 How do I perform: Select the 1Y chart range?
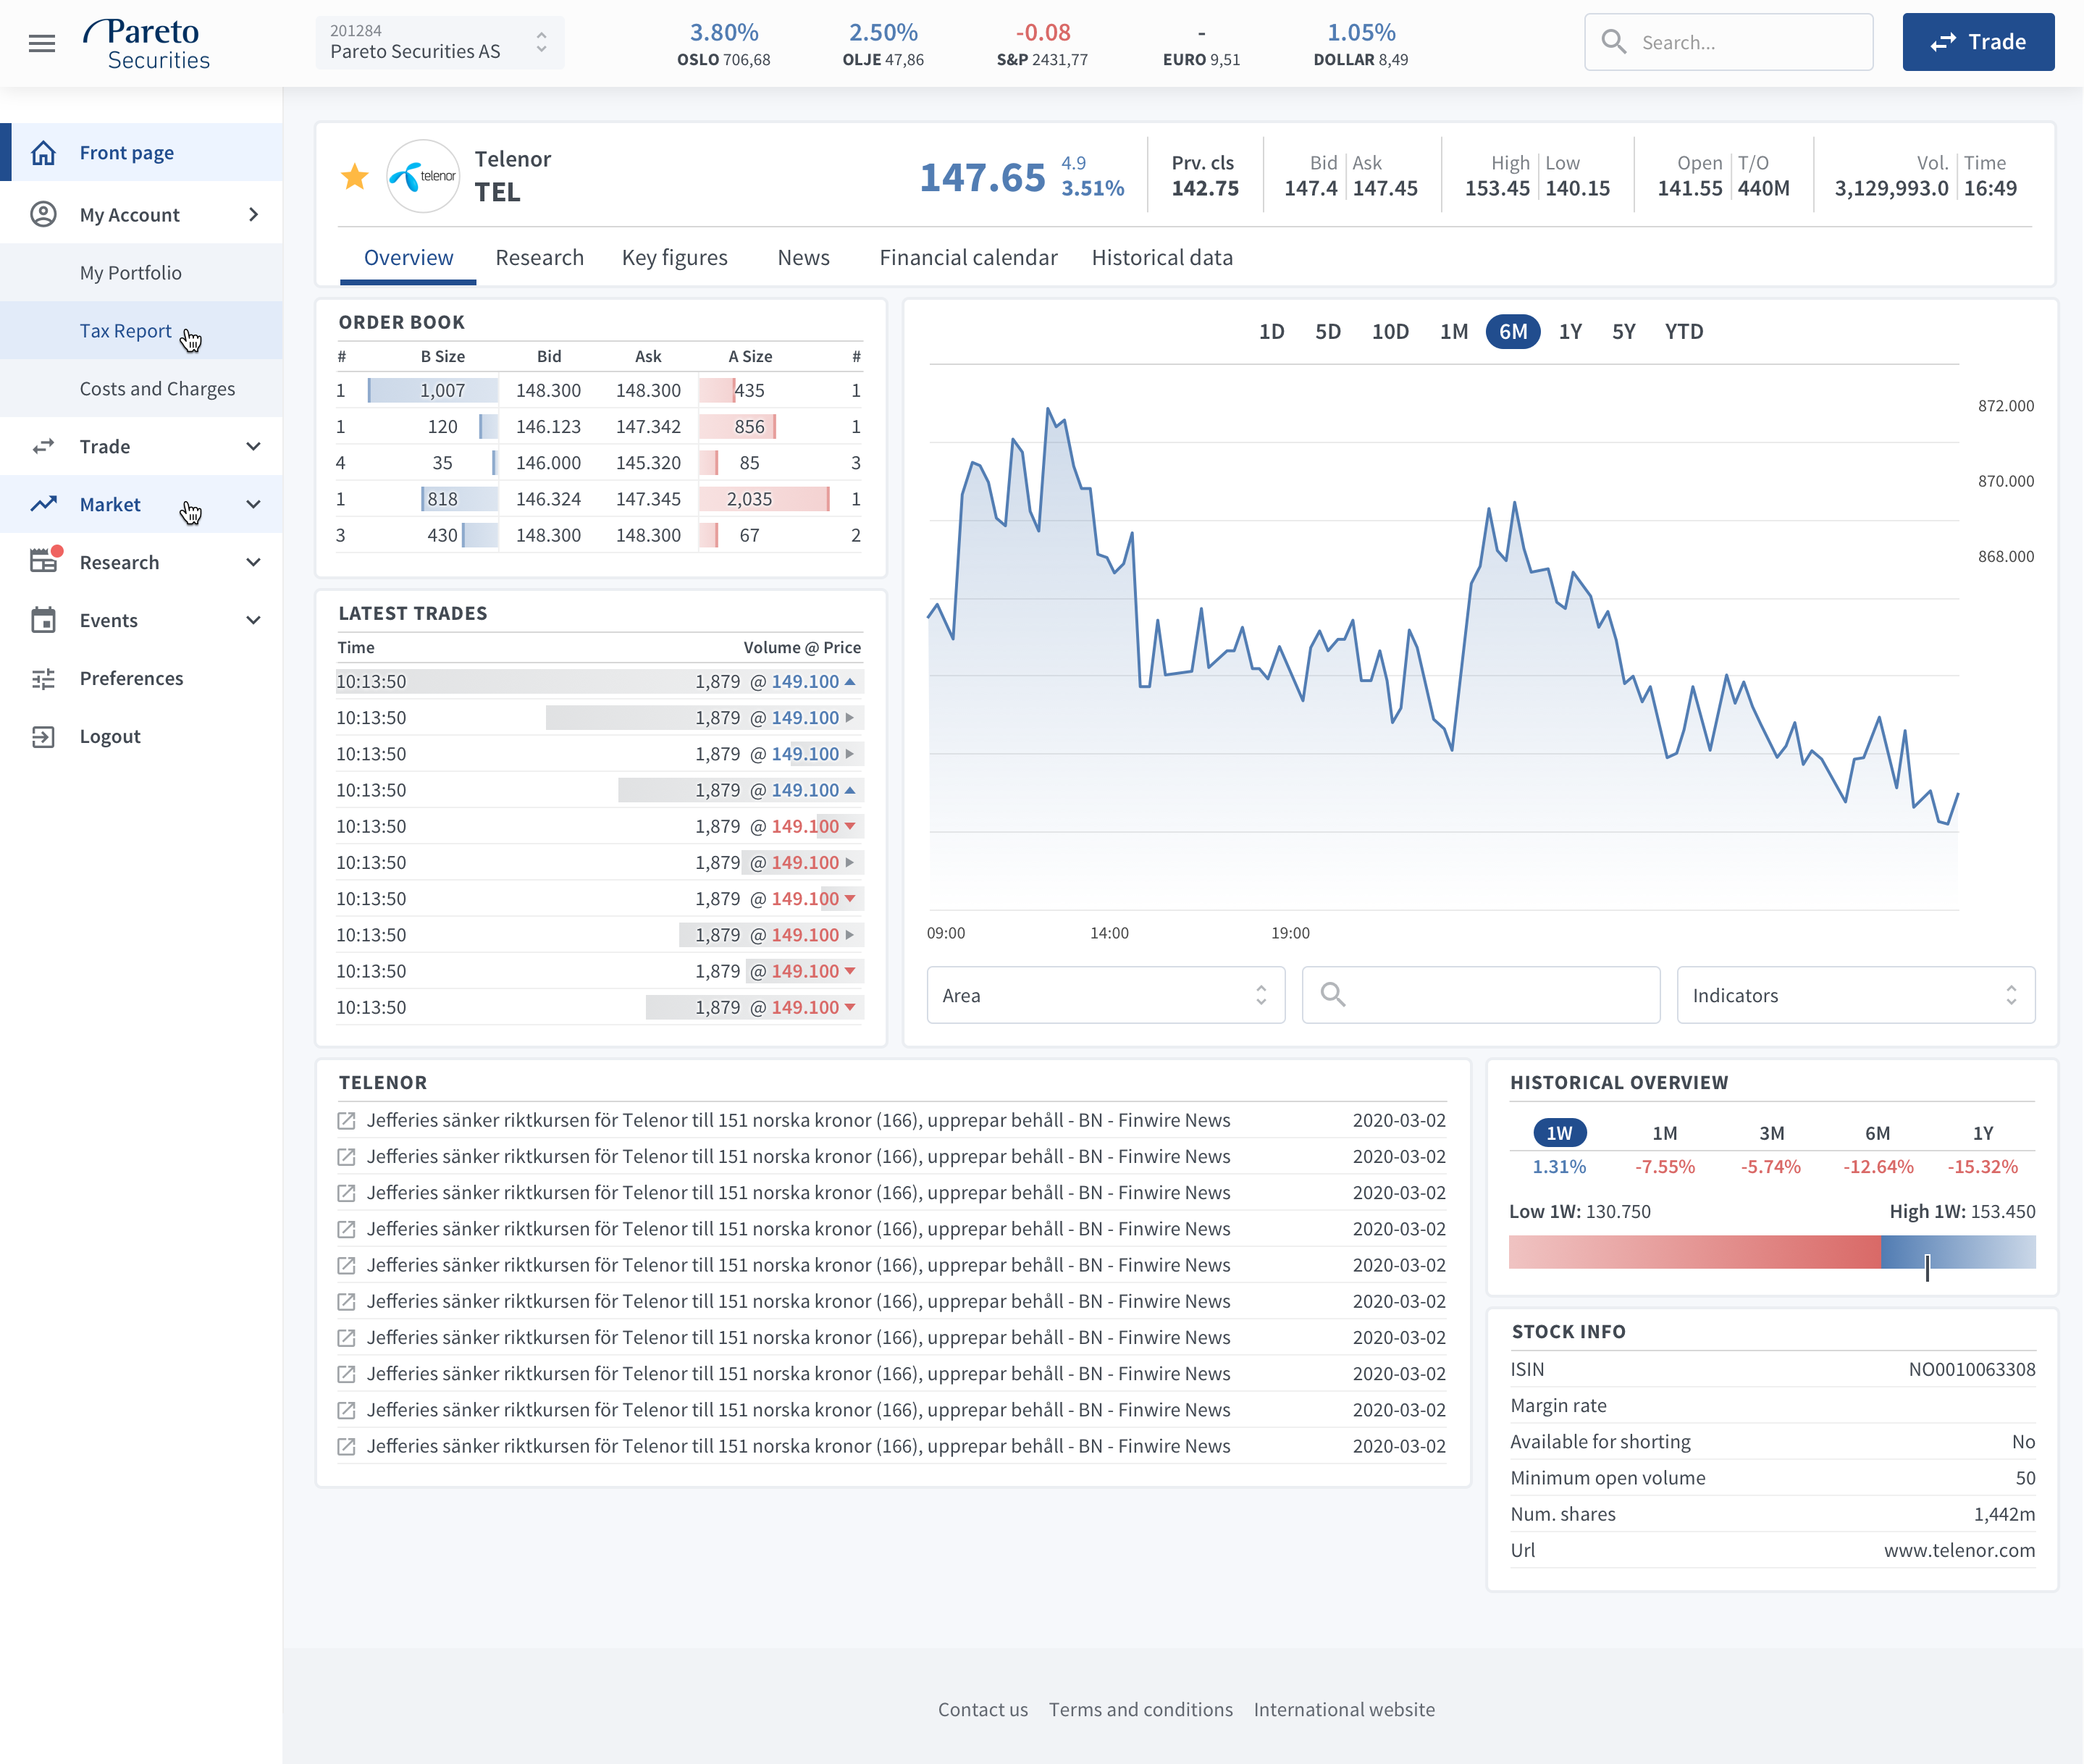pyautogui.click(x=1570, y=331)
